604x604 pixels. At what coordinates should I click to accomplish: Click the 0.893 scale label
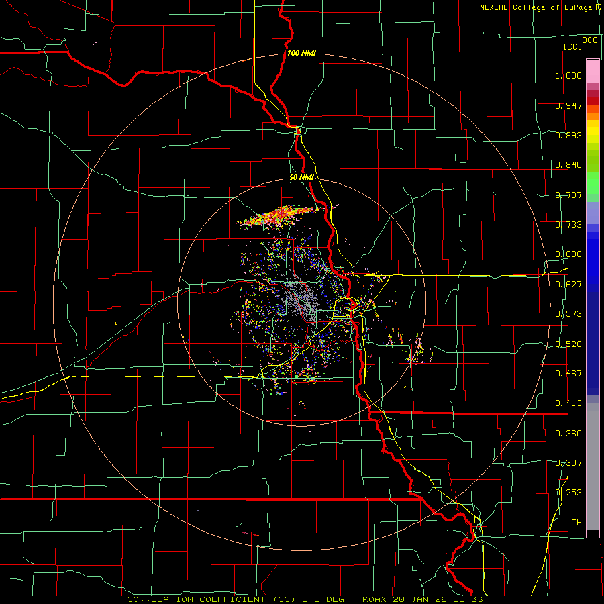click(568, 135)
